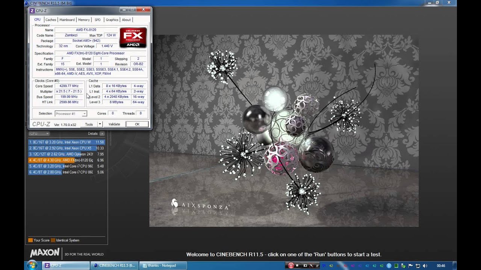This screenshot has width=481, height=270.
Task: Click the system clock showing 00:46
Action: coord(441,265)
